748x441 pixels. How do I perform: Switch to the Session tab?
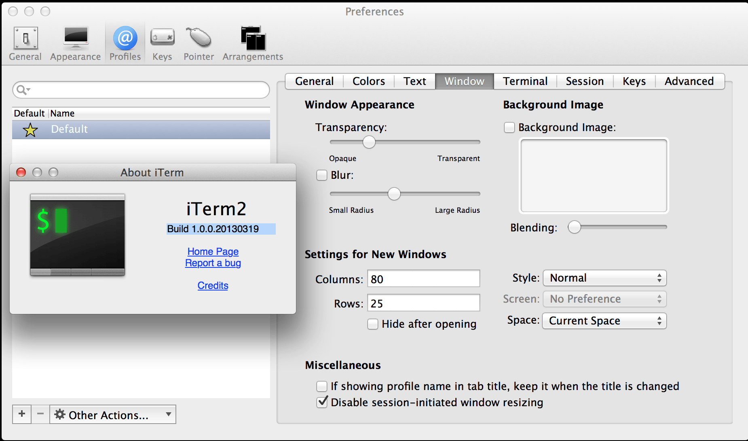click(585, 81)
